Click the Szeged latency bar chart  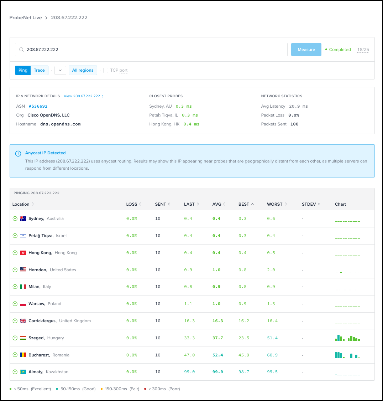[347, 338]
